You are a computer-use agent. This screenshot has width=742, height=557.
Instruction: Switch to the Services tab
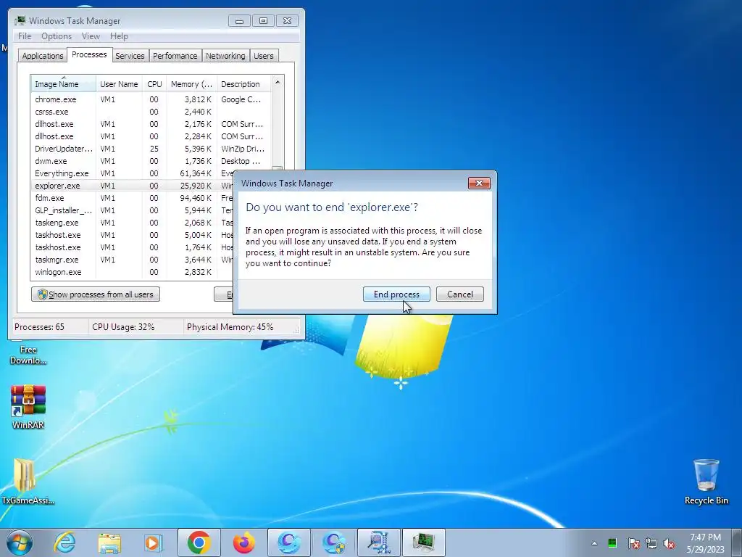(130, 55)
